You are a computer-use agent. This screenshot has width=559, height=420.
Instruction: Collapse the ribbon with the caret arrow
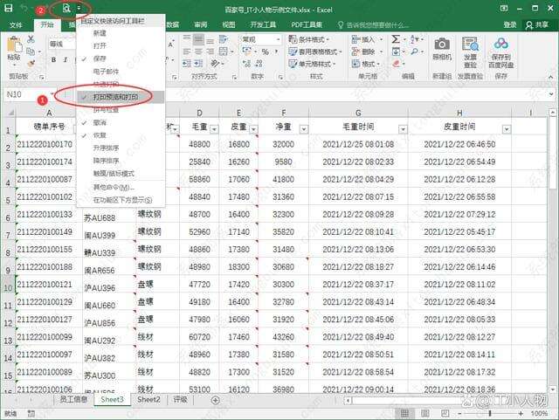pyautogui.click(x=551, y=77)
